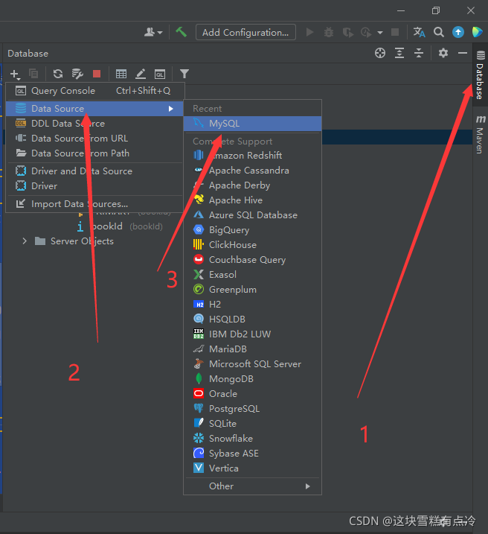Image resolution: width=488 pixels, height=534 pixels.
Task: Open Search Everywhere magnifier icon
Action: (439, 32)
